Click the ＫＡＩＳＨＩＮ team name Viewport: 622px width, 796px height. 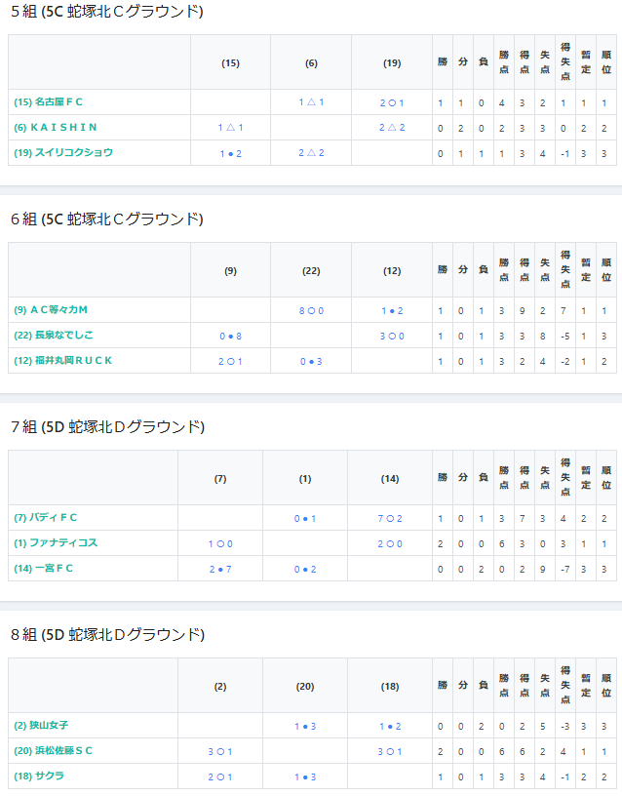point(56,128)
